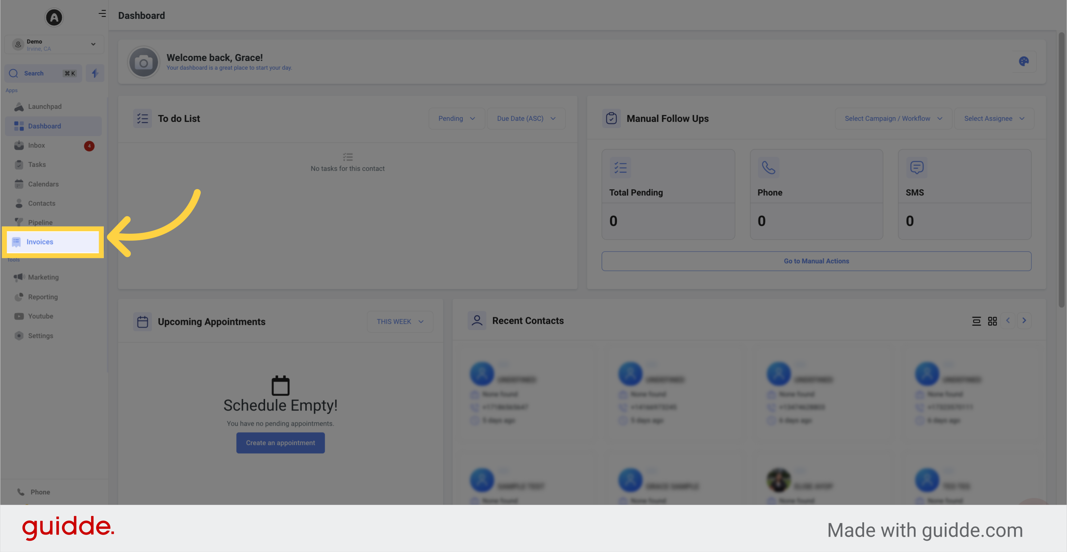The height and width of the screenshot is (552, 1067).
Task: Switch Recent Contacts to grid view
Action: click(992, 321)
